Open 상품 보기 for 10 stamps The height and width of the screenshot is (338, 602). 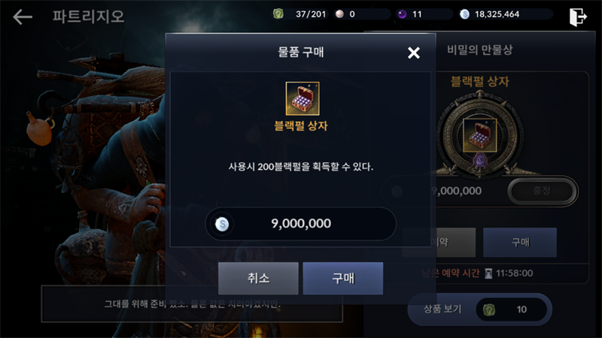click(479, 309)
